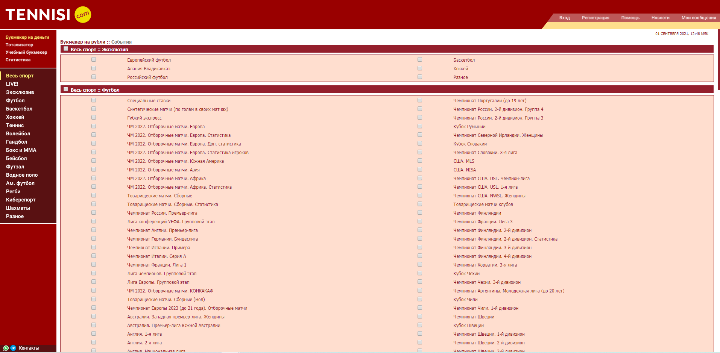Image resolution: width=720 pixels, height=353 pixels.
Task: Open the WhatsApp contact icon
Action: coord(6,348)
